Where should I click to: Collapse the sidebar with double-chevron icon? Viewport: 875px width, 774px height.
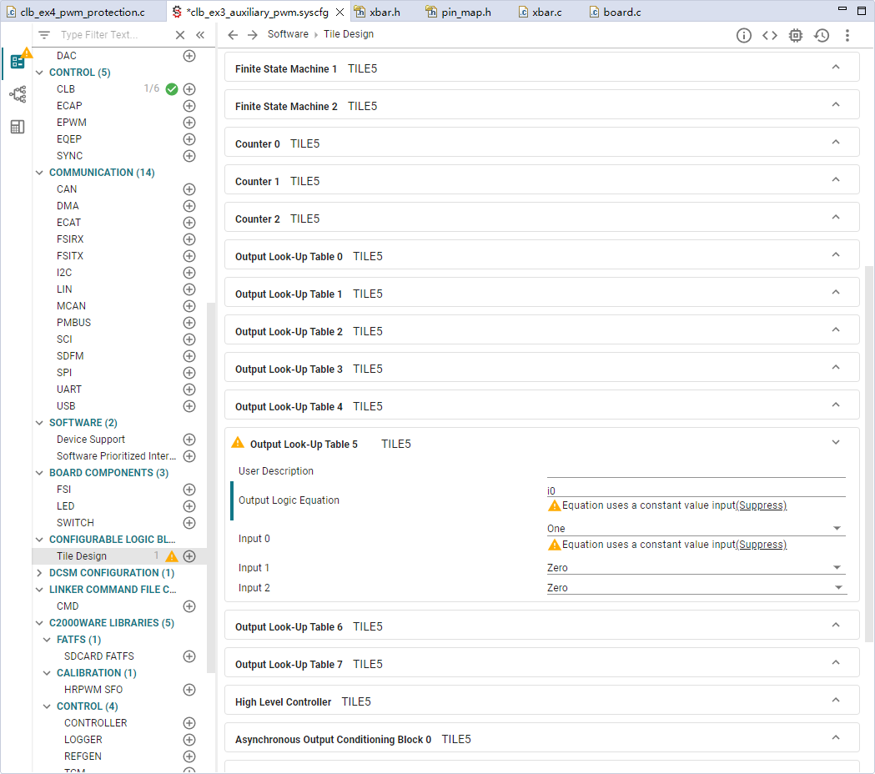click(200, 35)
